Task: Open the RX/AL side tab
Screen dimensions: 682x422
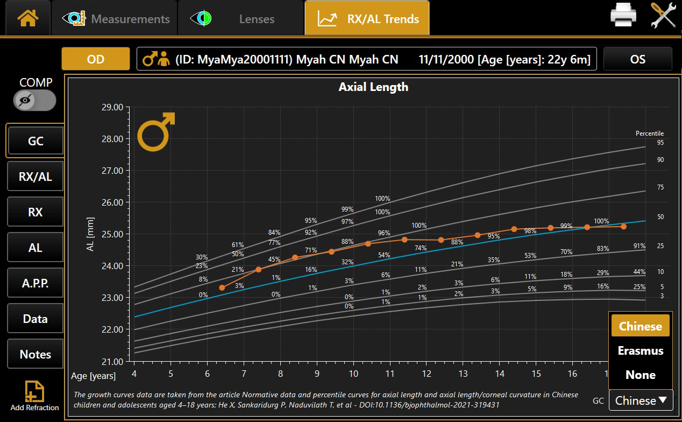Action: pos(35,177)
